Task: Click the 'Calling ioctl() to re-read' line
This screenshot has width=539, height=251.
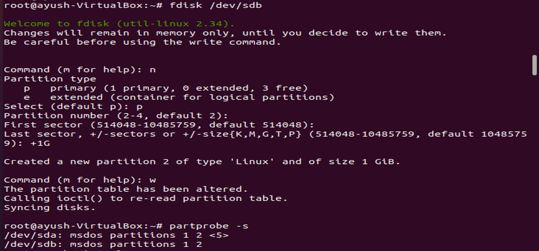Action: click(146, 198)
